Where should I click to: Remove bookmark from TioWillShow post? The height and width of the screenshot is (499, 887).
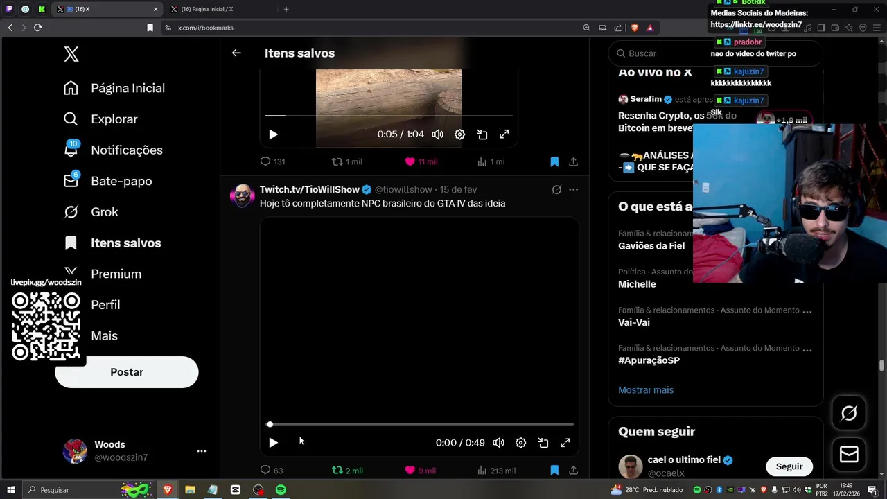[554, 471]
